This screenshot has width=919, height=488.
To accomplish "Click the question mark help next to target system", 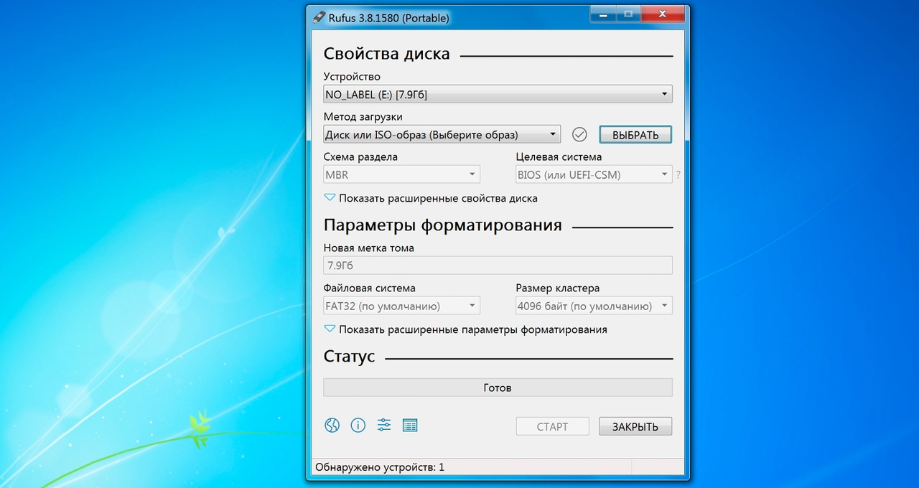I will tap(678, 174).
